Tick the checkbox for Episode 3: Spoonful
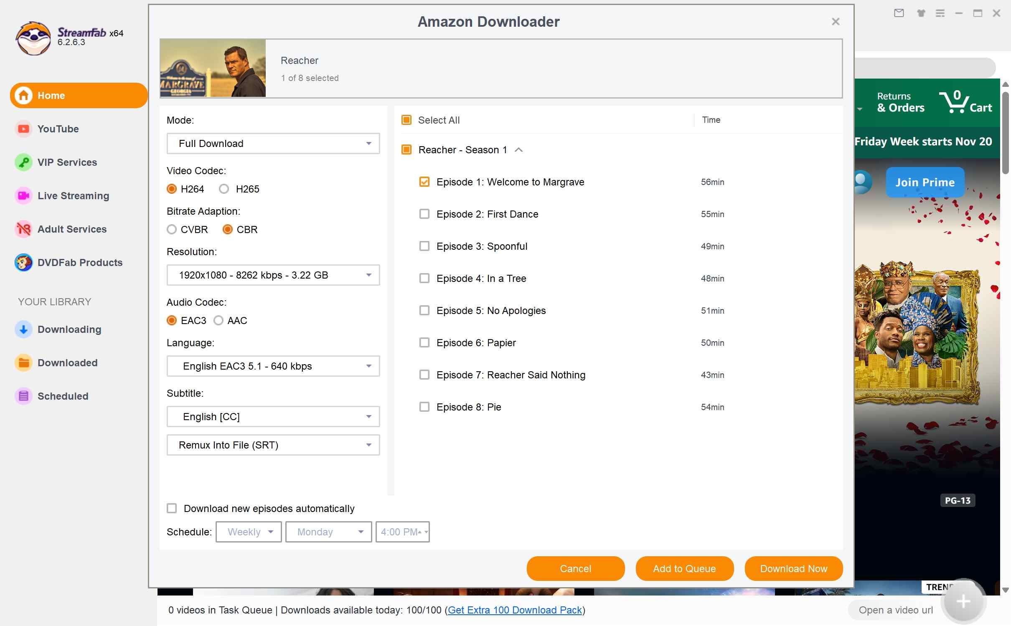This screenshot has height=626, width=1011. pos(424,246)
